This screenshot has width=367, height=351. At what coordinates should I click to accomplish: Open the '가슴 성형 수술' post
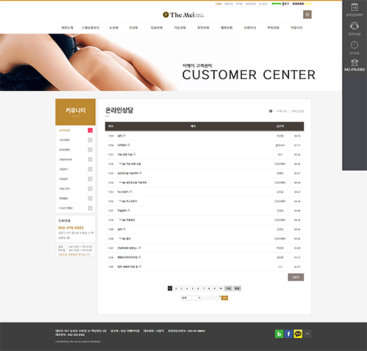(124, 155)
